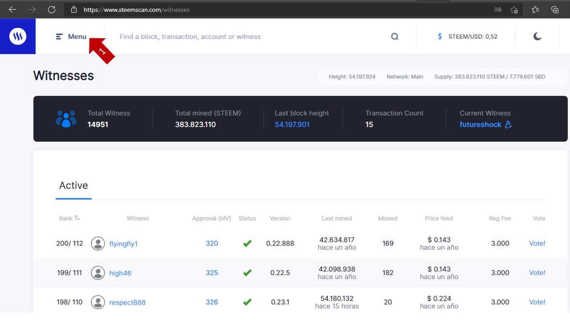Open the Menu hamburger button
570x321 pixels.
pos(71,36)
